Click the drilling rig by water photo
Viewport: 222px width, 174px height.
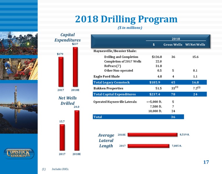point(19,108)
